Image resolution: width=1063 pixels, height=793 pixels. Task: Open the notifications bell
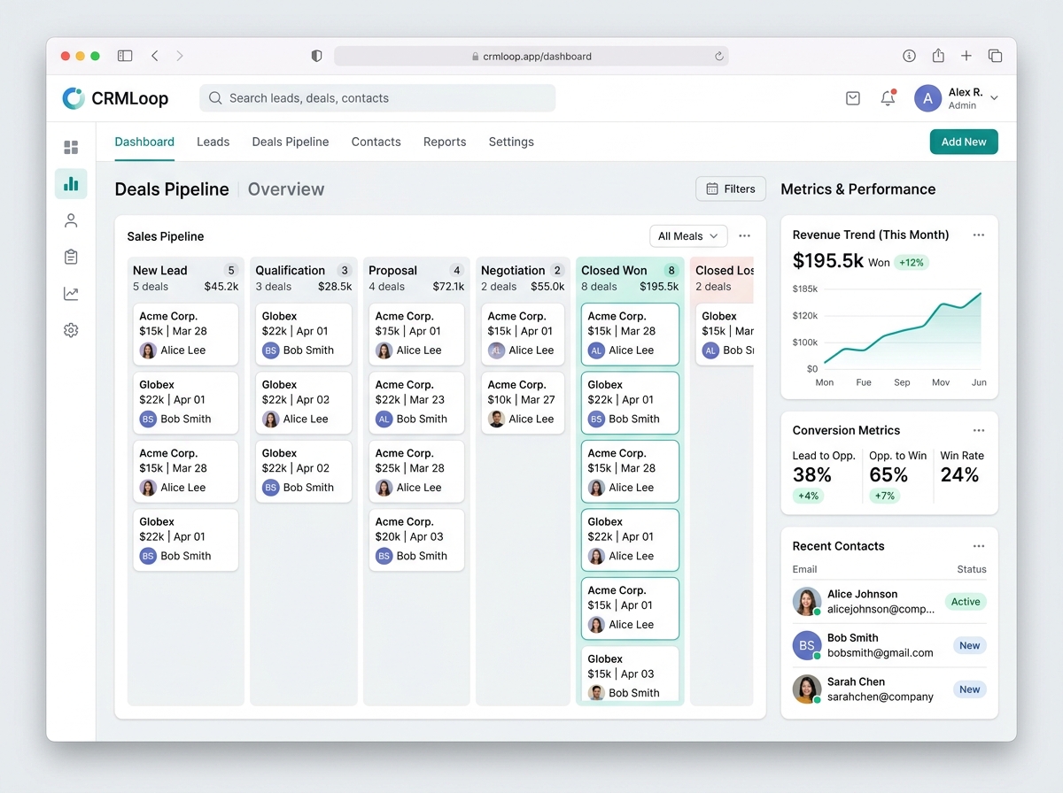pos(888,98)
